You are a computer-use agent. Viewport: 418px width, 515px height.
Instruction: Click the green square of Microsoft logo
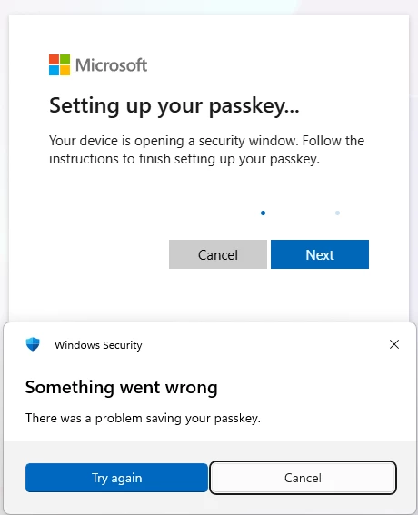65,59
